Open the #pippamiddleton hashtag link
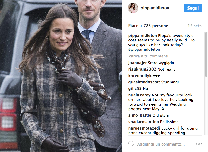The width and height of the screenshot is (208, 152). 144,49
